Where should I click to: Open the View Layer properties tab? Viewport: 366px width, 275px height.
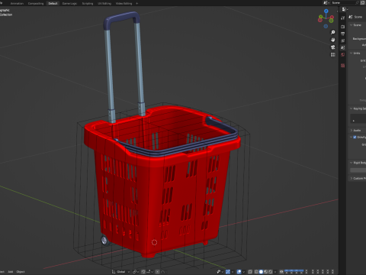click(342, 40)
